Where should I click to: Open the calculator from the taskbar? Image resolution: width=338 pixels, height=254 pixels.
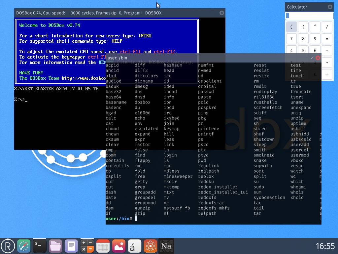pos(87,246)
